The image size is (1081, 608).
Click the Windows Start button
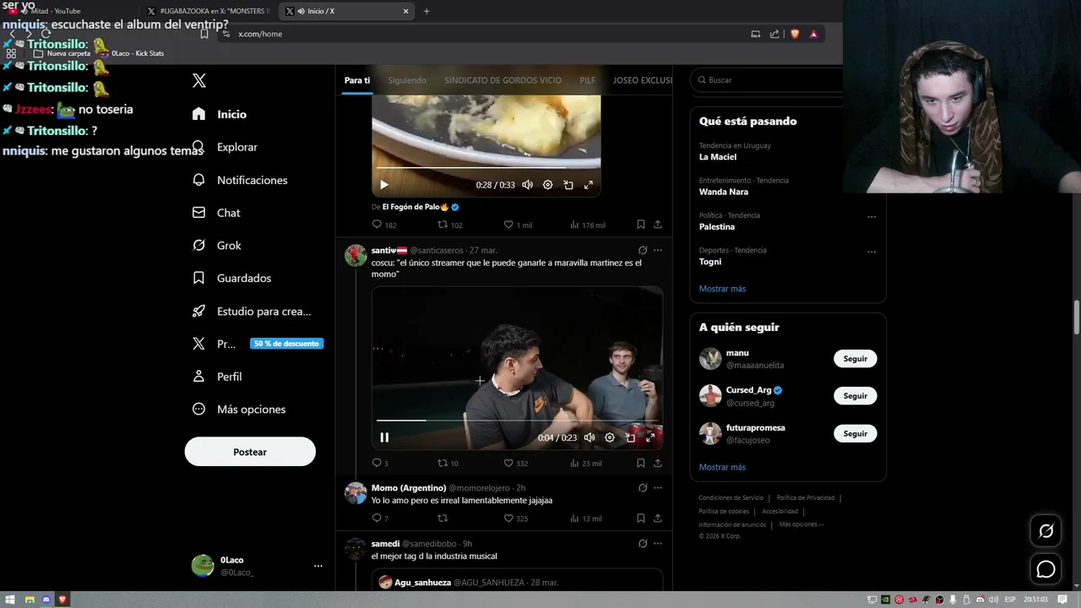[x=11, y=600]
